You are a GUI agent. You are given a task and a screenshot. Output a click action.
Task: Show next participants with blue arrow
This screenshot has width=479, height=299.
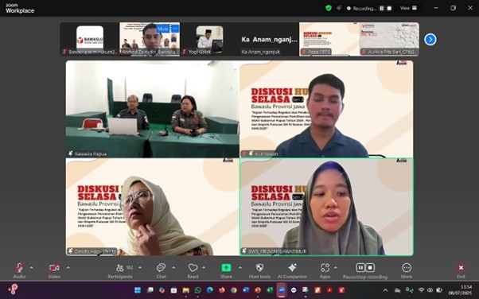(x=430, y=40)
